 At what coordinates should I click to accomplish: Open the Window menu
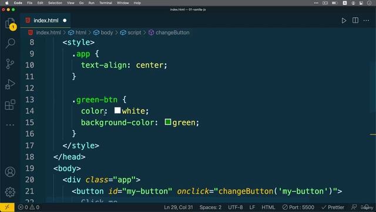point(123,3)
